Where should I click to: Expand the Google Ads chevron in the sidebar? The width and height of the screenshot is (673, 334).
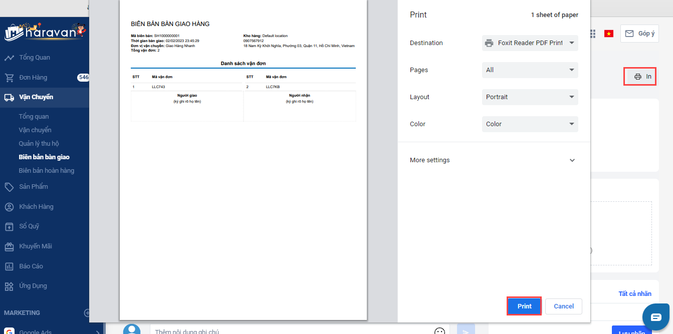click(98, 331)
